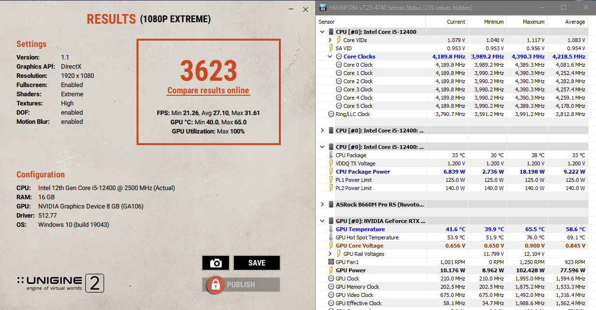Screen dimensions: 596x310
Task: Click the Ring/LLC Clock icon
Action: pos(331,114)
